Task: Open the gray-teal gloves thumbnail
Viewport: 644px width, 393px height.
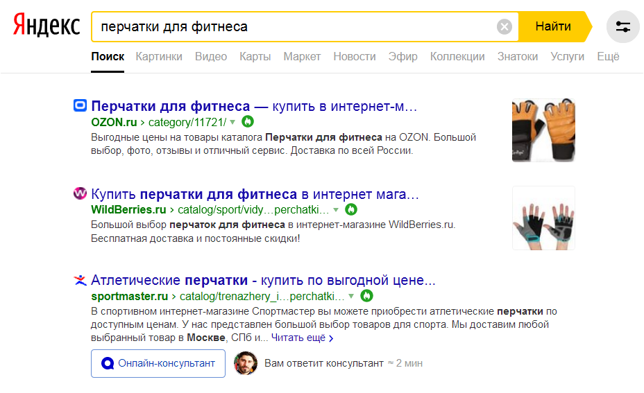Action: [543, 218]
